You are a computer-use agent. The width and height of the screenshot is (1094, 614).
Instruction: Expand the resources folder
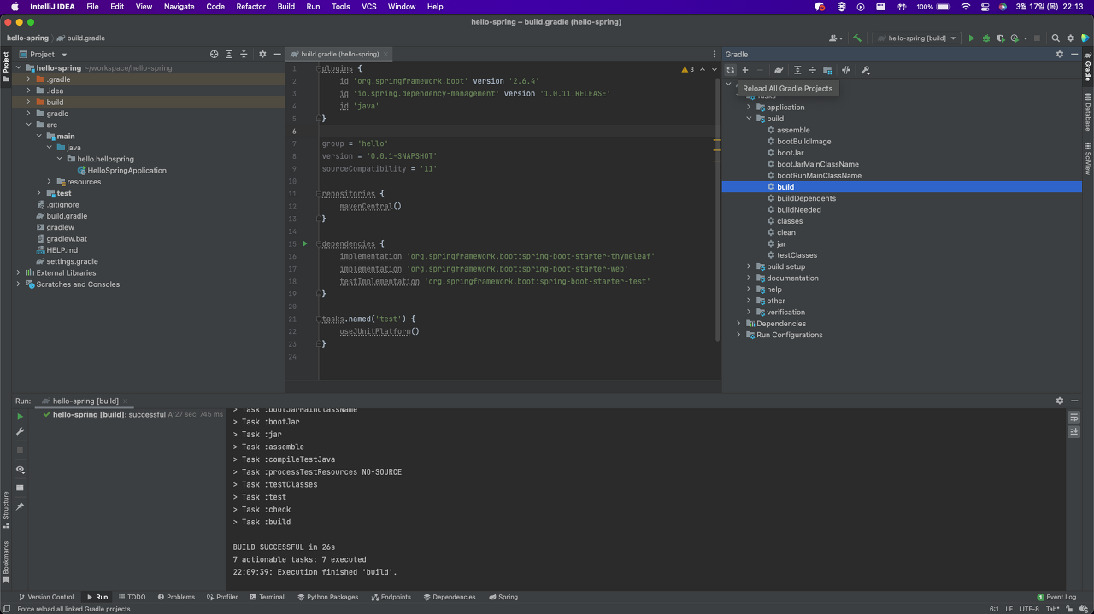[50, 182]
